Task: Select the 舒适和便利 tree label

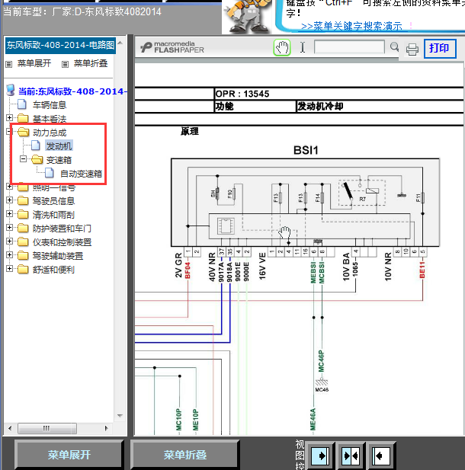Action: point(53,270)
